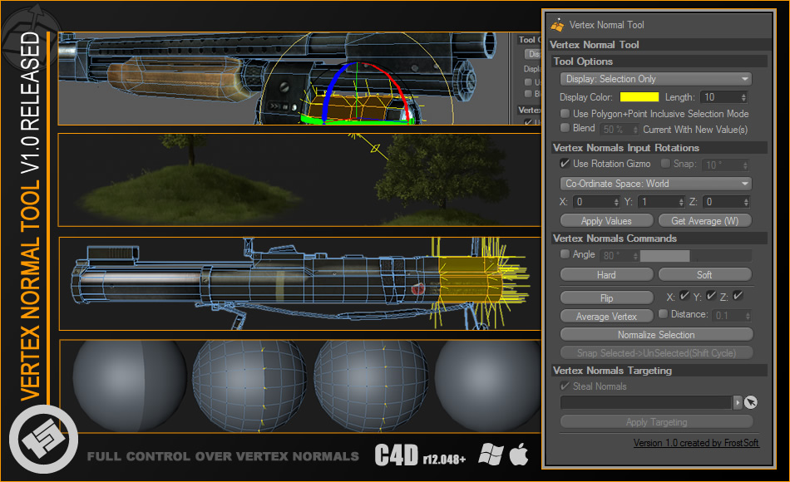Viewport: 790px width, 482px height.
Task: Click the Vertex Normals Targeting section header
Action: 656,370
